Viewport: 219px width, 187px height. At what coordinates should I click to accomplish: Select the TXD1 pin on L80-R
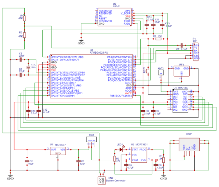[x=127, y=21]
